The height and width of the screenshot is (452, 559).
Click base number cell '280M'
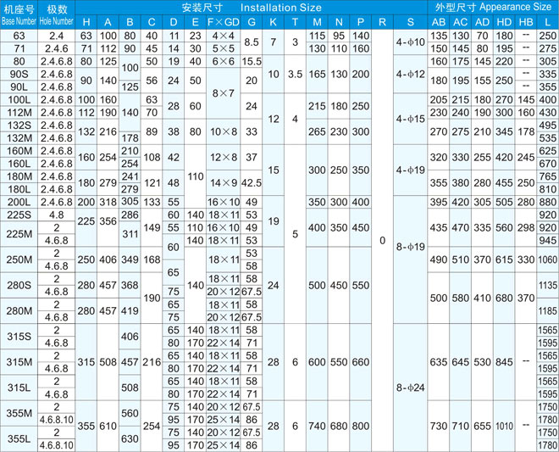19,311
